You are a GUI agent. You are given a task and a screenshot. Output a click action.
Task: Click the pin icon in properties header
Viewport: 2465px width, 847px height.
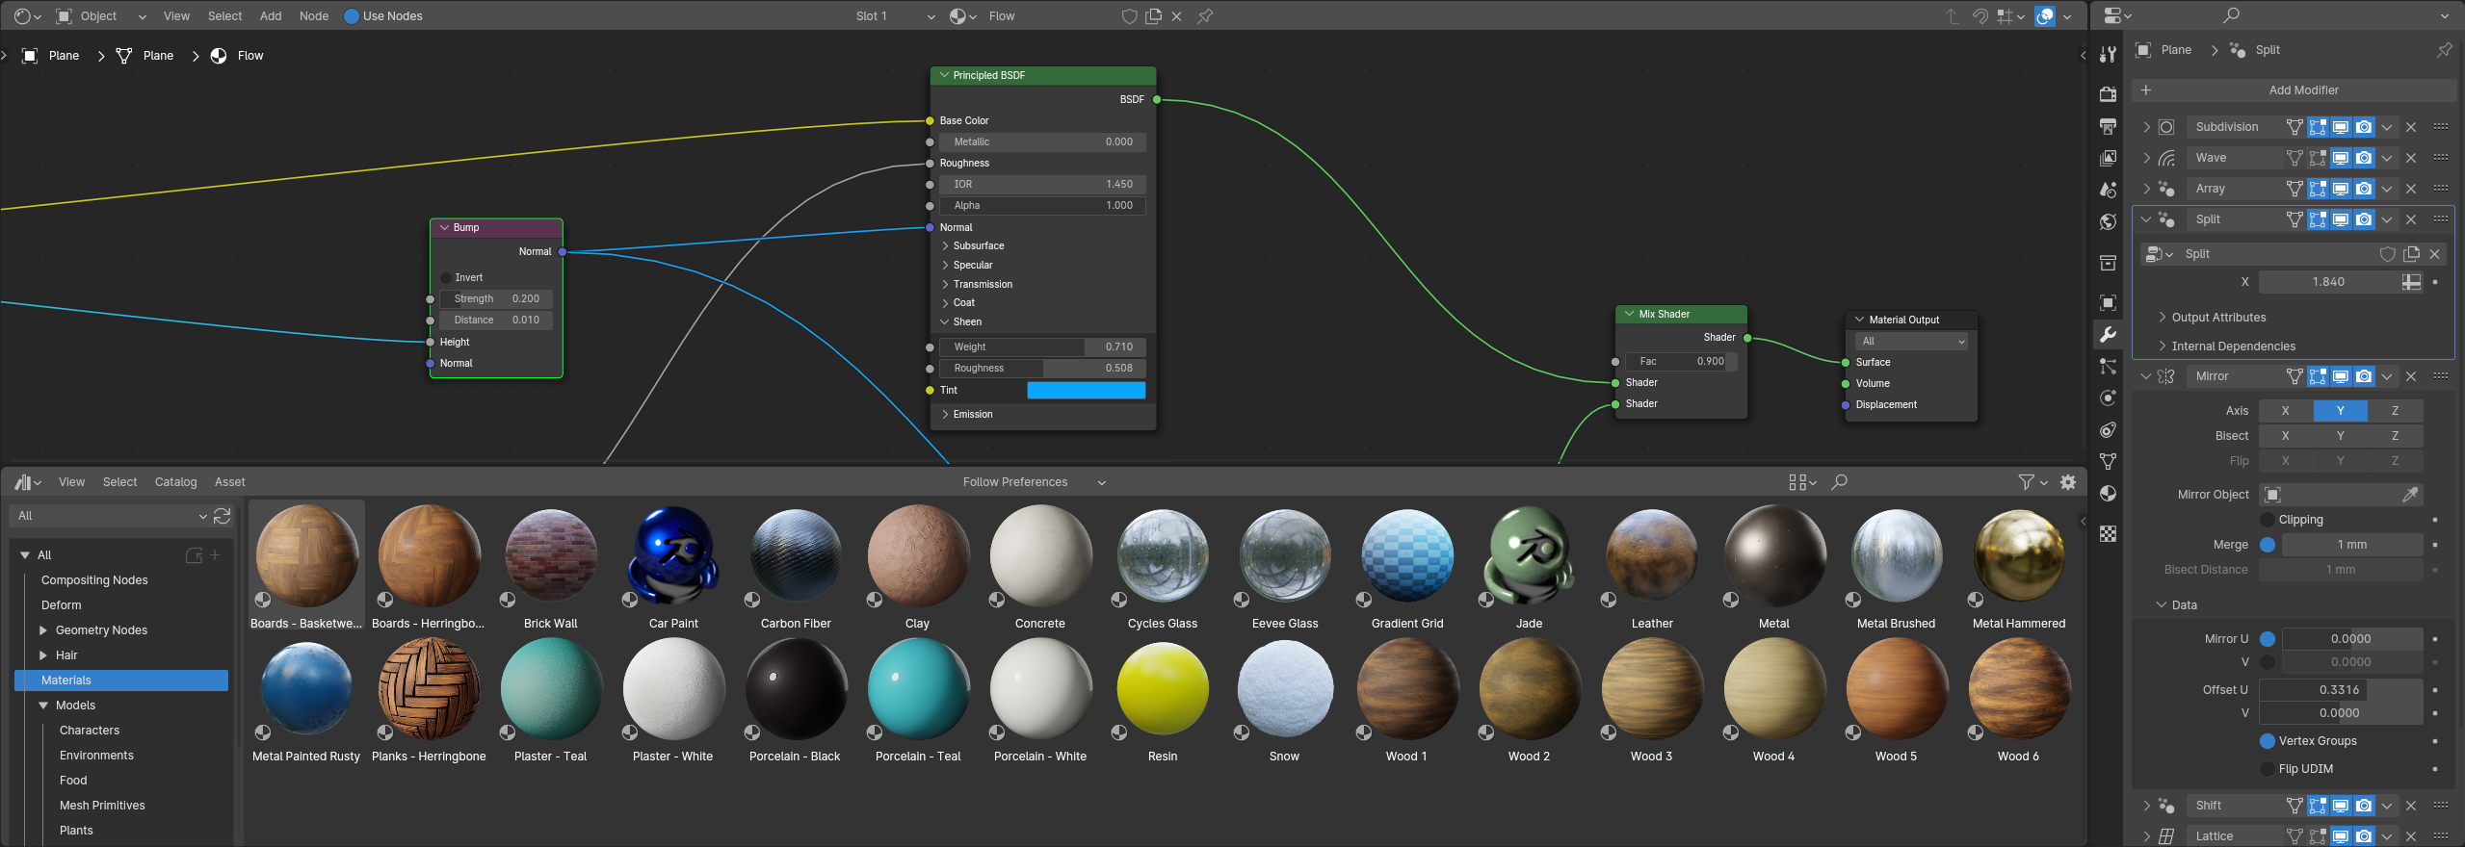point(2444,49)
